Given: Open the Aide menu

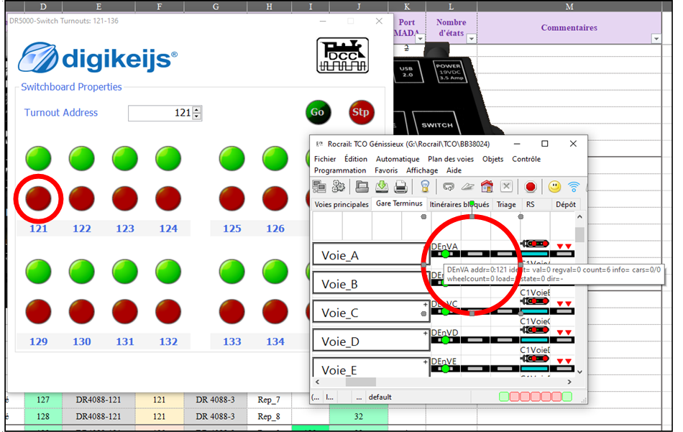Looking at the screenshot, I should coord(454,170).
